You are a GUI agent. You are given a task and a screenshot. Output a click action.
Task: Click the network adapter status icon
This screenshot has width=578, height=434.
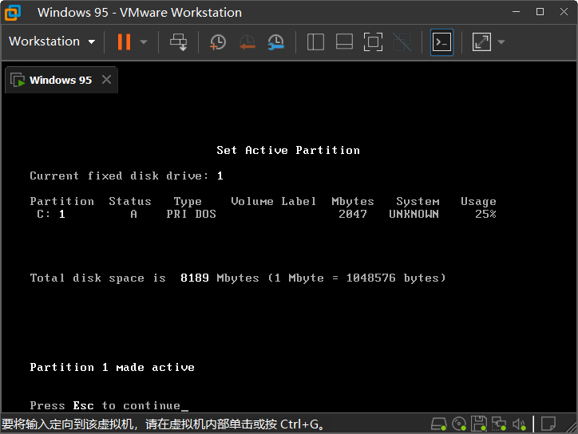pyautogui.click(x=499, y=424)
